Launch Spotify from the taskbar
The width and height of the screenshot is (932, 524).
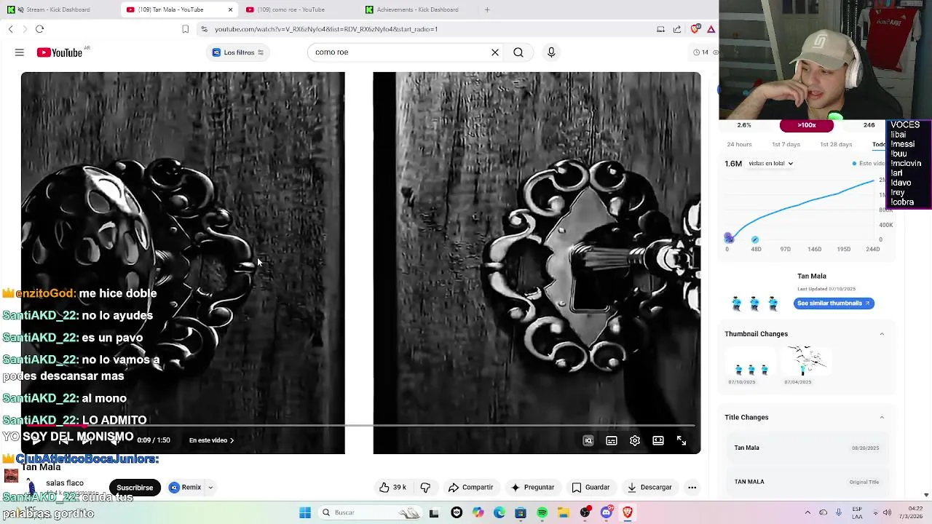click(542, 512)
